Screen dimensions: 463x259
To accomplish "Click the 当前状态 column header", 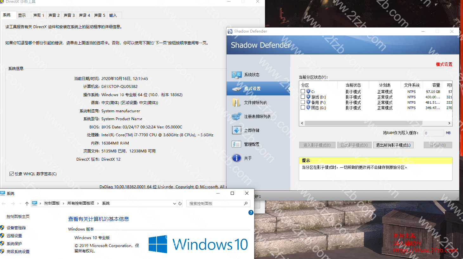I will tap(353, 85).
